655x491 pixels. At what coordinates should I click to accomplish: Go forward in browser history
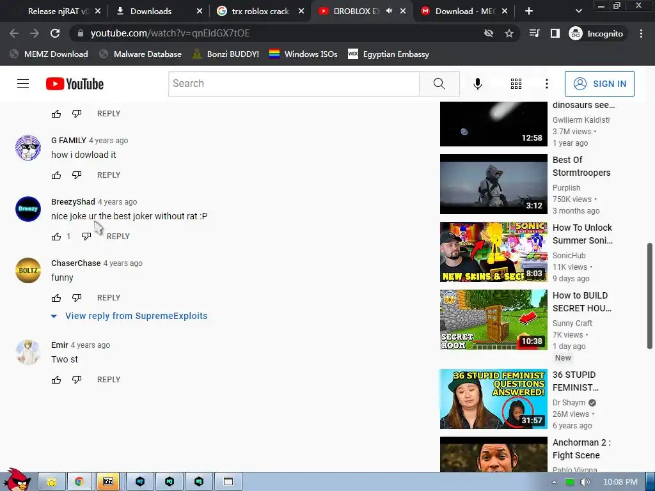coord(35,33)
